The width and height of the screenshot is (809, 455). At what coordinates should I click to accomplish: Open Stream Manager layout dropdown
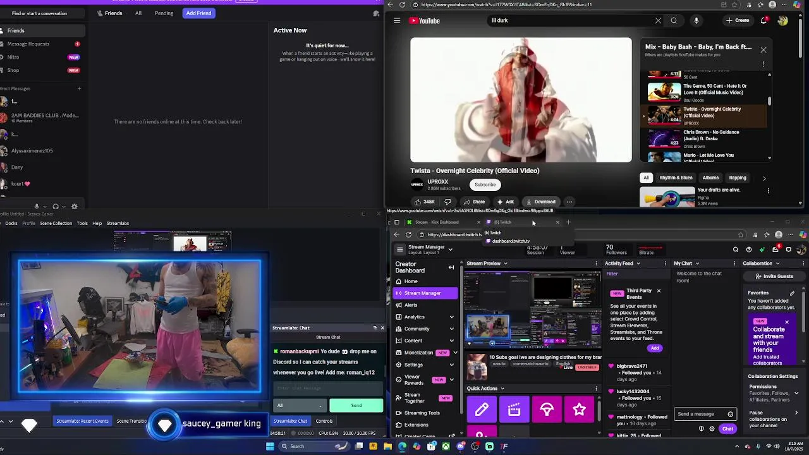pos(451,250)
